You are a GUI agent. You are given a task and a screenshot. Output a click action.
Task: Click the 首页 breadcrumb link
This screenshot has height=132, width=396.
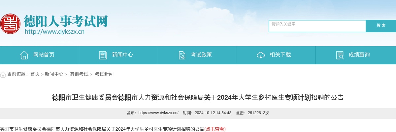point(35,74)
